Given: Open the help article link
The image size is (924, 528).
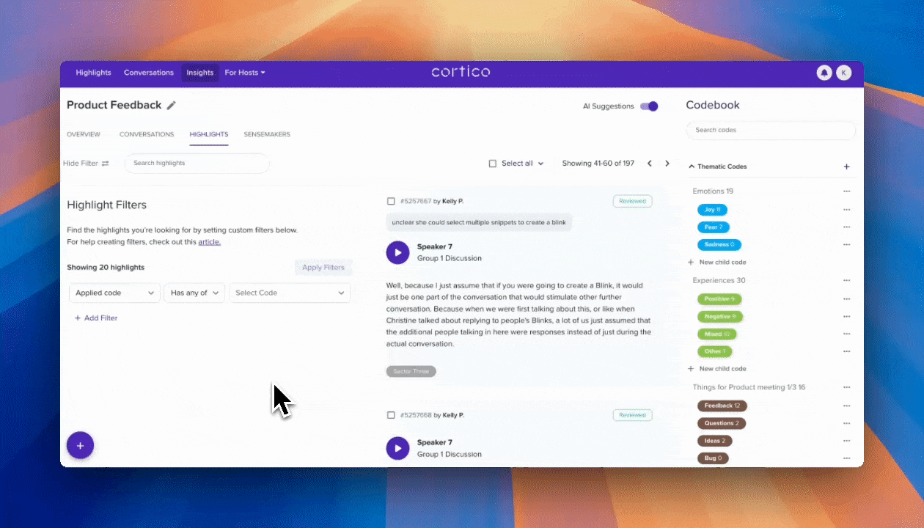Looking at the screenshot, I should click(x=209, y=242).
